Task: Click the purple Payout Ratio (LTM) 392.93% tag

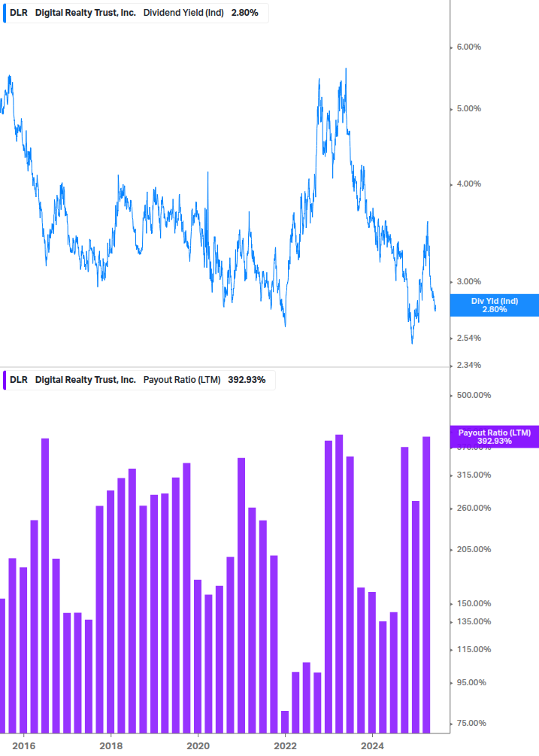Action: (x=494, y=437)
